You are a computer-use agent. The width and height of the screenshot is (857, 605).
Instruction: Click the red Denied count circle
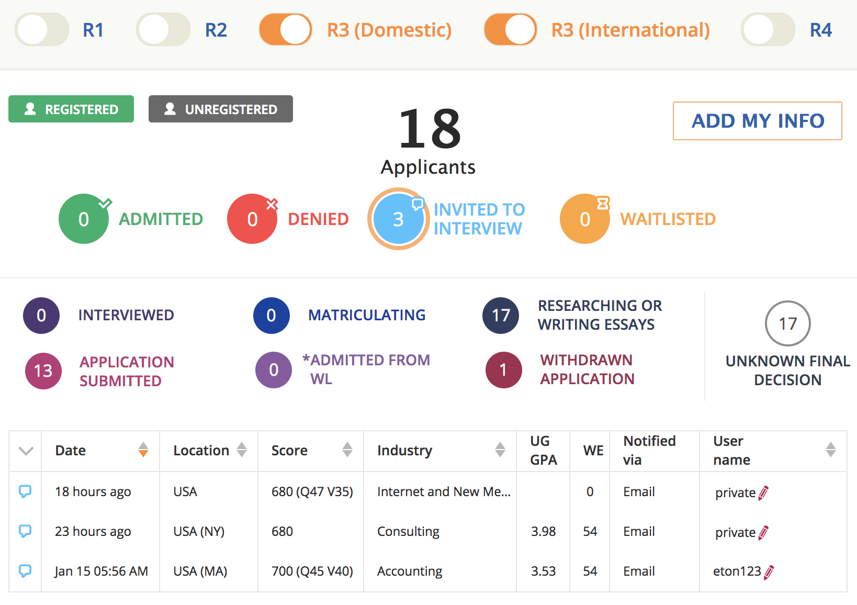pyautogui.click(x=252, y=219)
